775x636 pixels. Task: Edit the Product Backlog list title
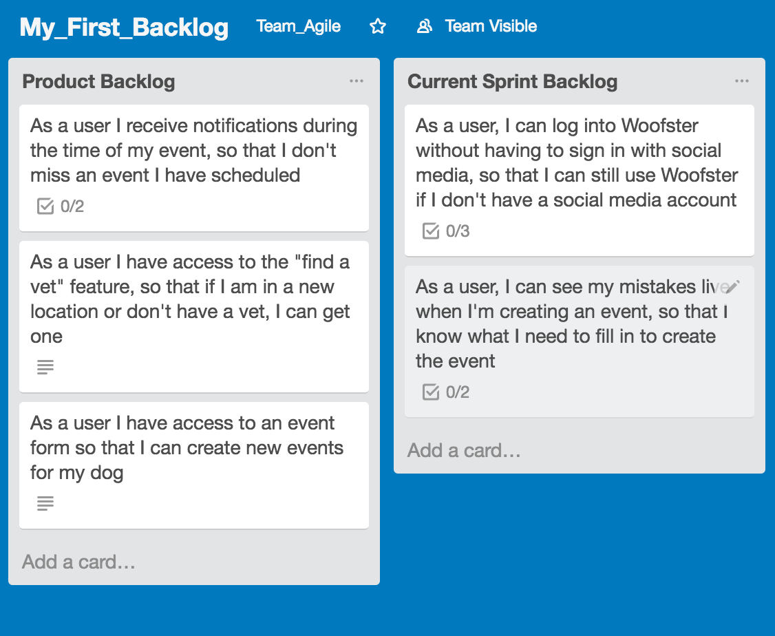point(99,82)
